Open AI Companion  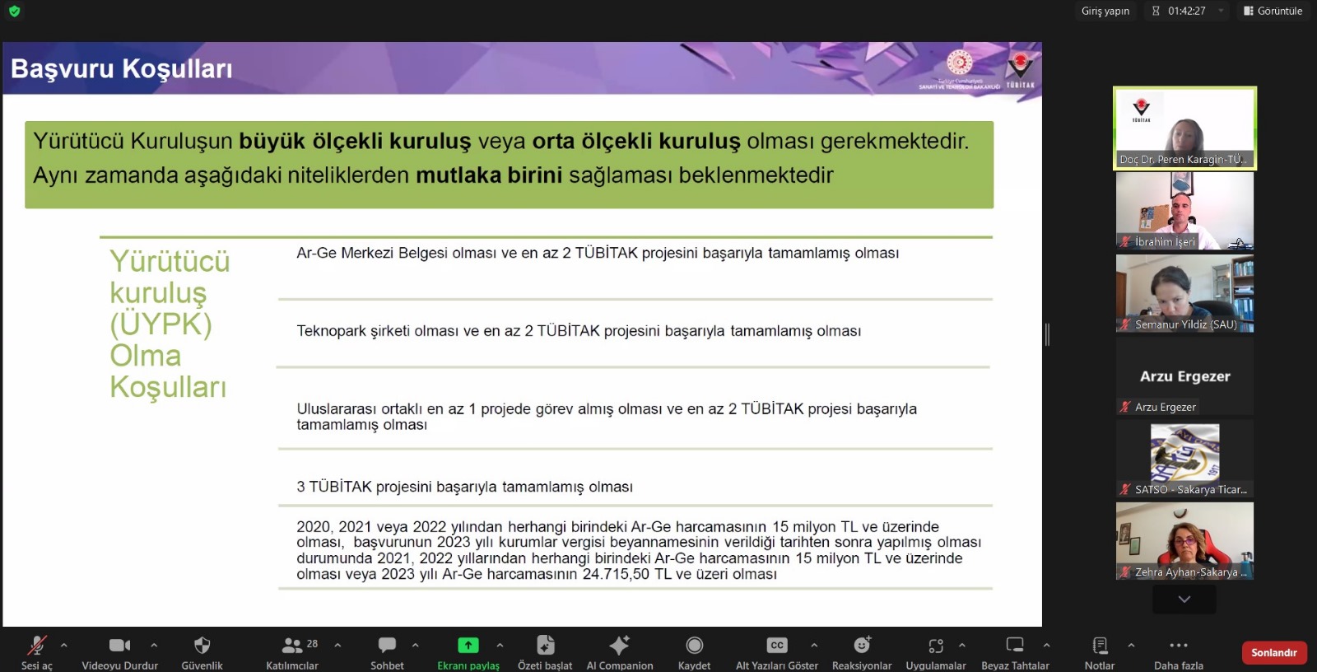(619, 646)
